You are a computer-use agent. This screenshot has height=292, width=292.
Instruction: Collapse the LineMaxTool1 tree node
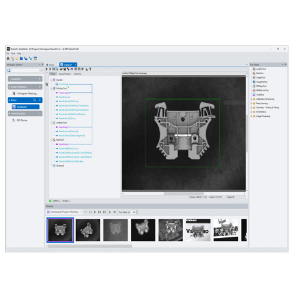tap(51, 123)
